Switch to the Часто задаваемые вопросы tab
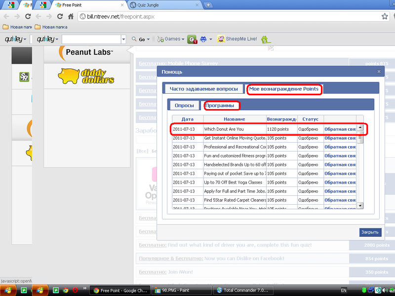 [x=204, y=89]
